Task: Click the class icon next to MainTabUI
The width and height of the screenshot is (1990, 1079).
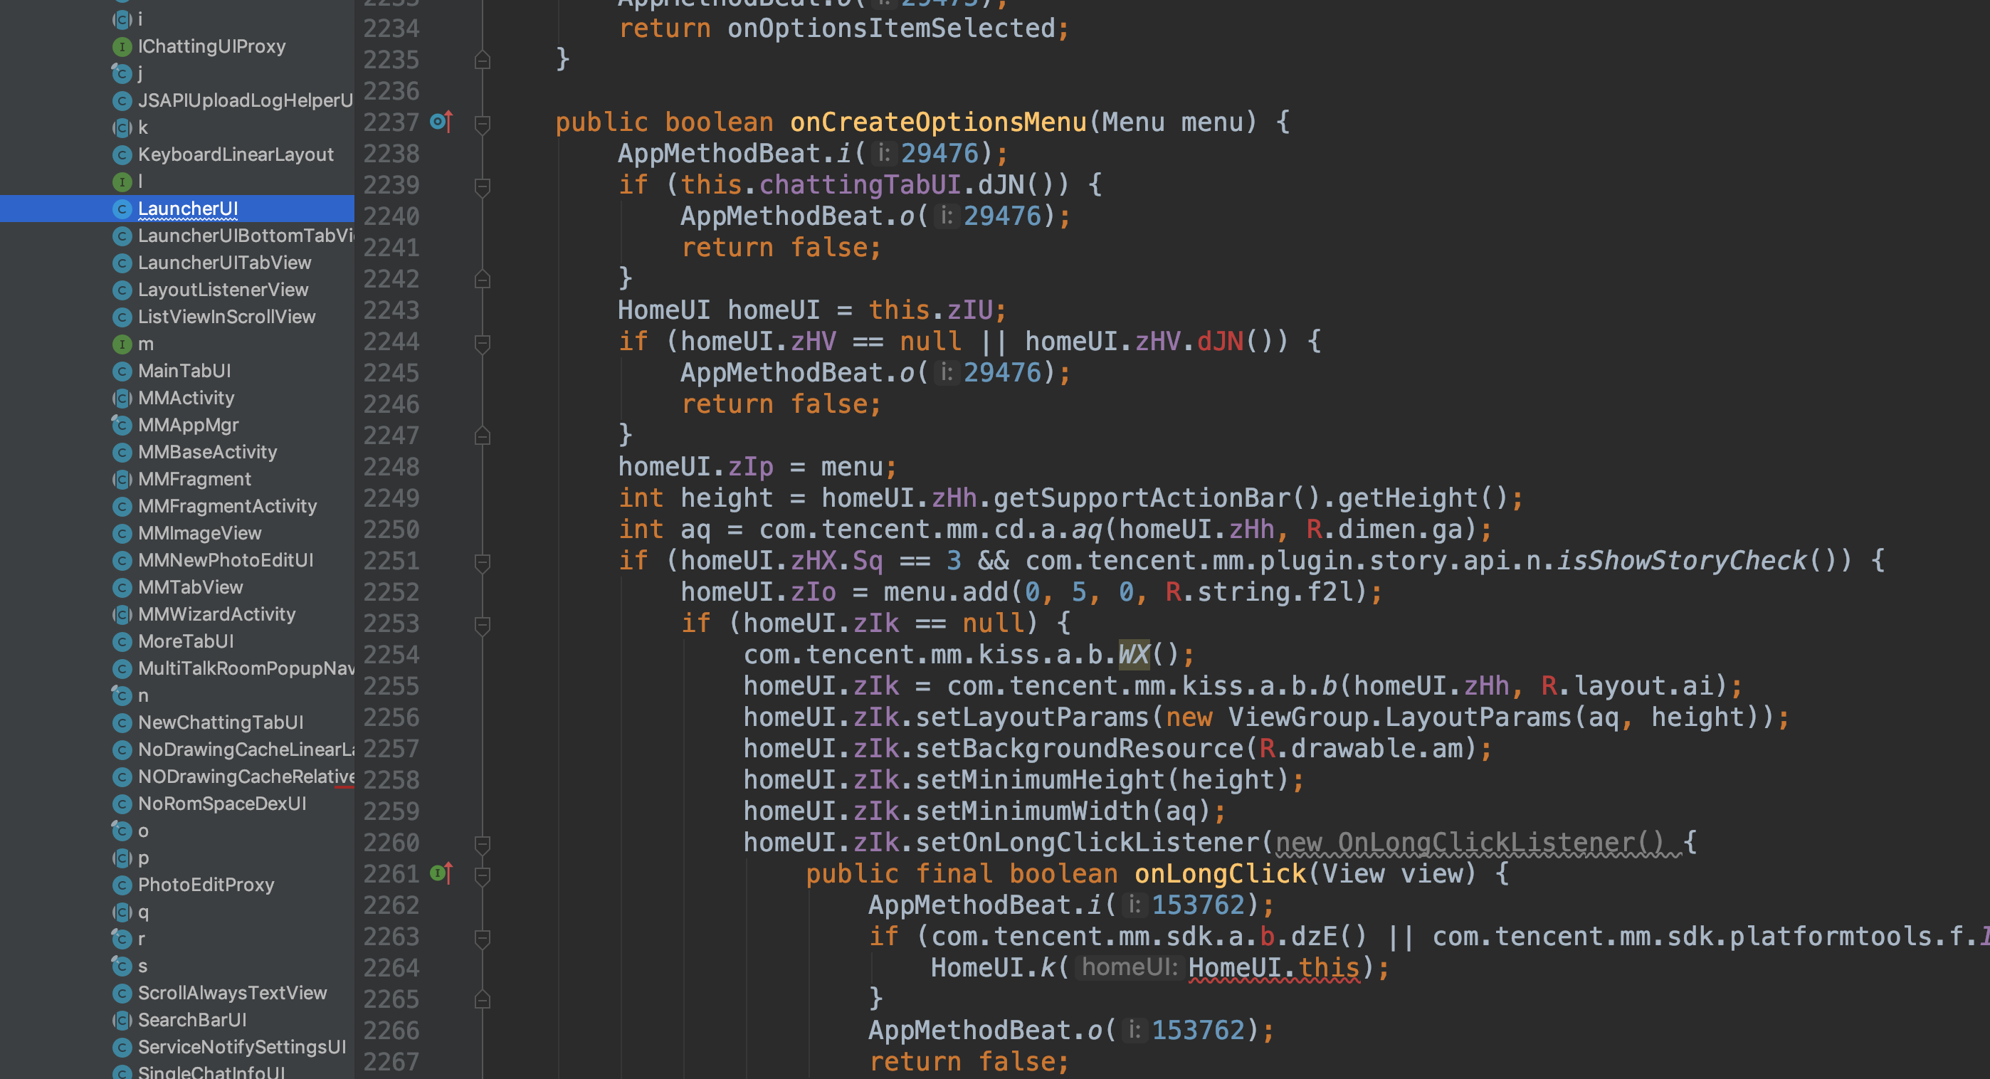Action: coord(122,371)
